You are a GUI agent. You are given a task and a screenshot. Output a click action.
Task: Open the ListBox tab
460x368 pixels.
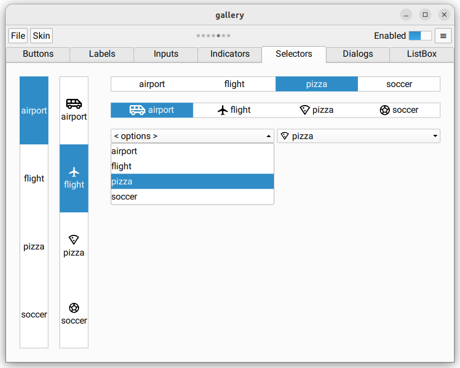tap(422, 54)
